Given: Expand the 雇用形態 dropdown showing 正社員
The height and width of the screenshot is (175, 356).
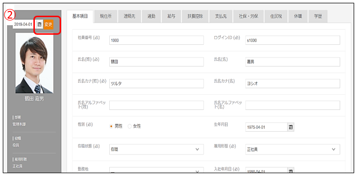Looking at the screenshot, I should point(293,149).
